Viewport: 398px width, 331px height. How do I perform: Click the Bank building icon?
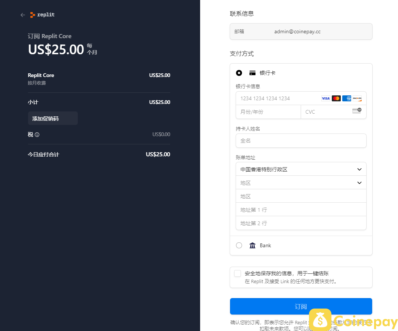tap(252, 245)
